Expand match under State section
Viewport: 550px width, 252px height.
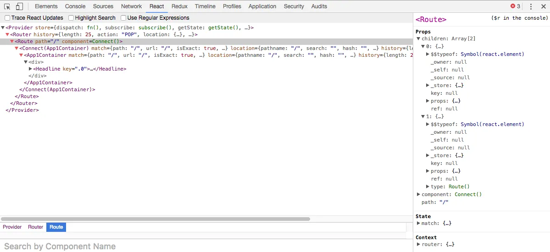[x=418, y=223]
